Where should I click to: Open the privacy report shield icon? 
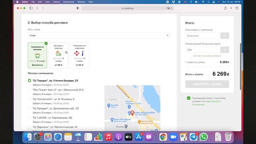(78, 8)
